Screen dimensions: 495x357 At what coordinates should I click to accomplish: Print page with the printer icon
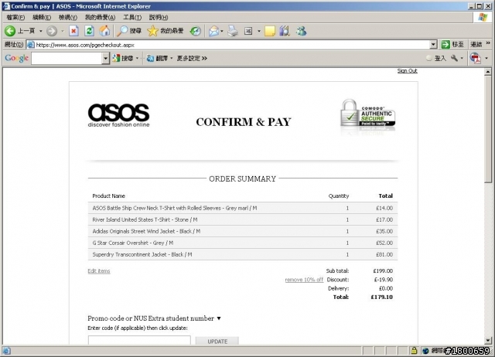(233, 31)
